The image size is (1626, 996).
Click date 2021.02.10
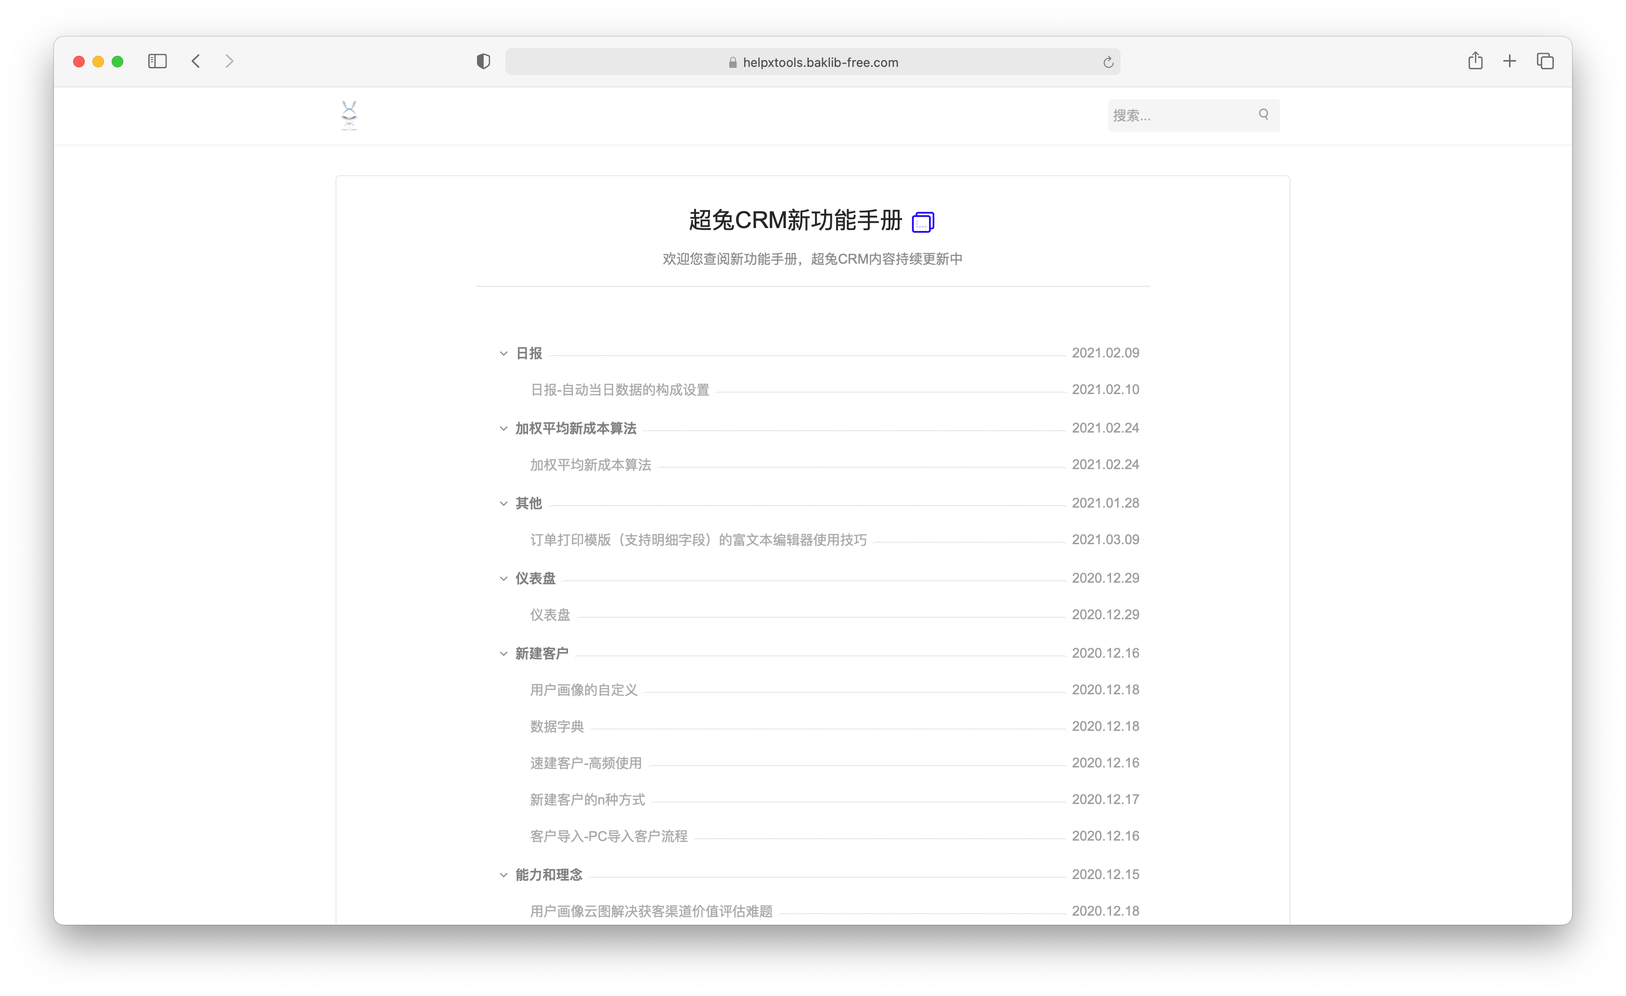pos(1105,390)
